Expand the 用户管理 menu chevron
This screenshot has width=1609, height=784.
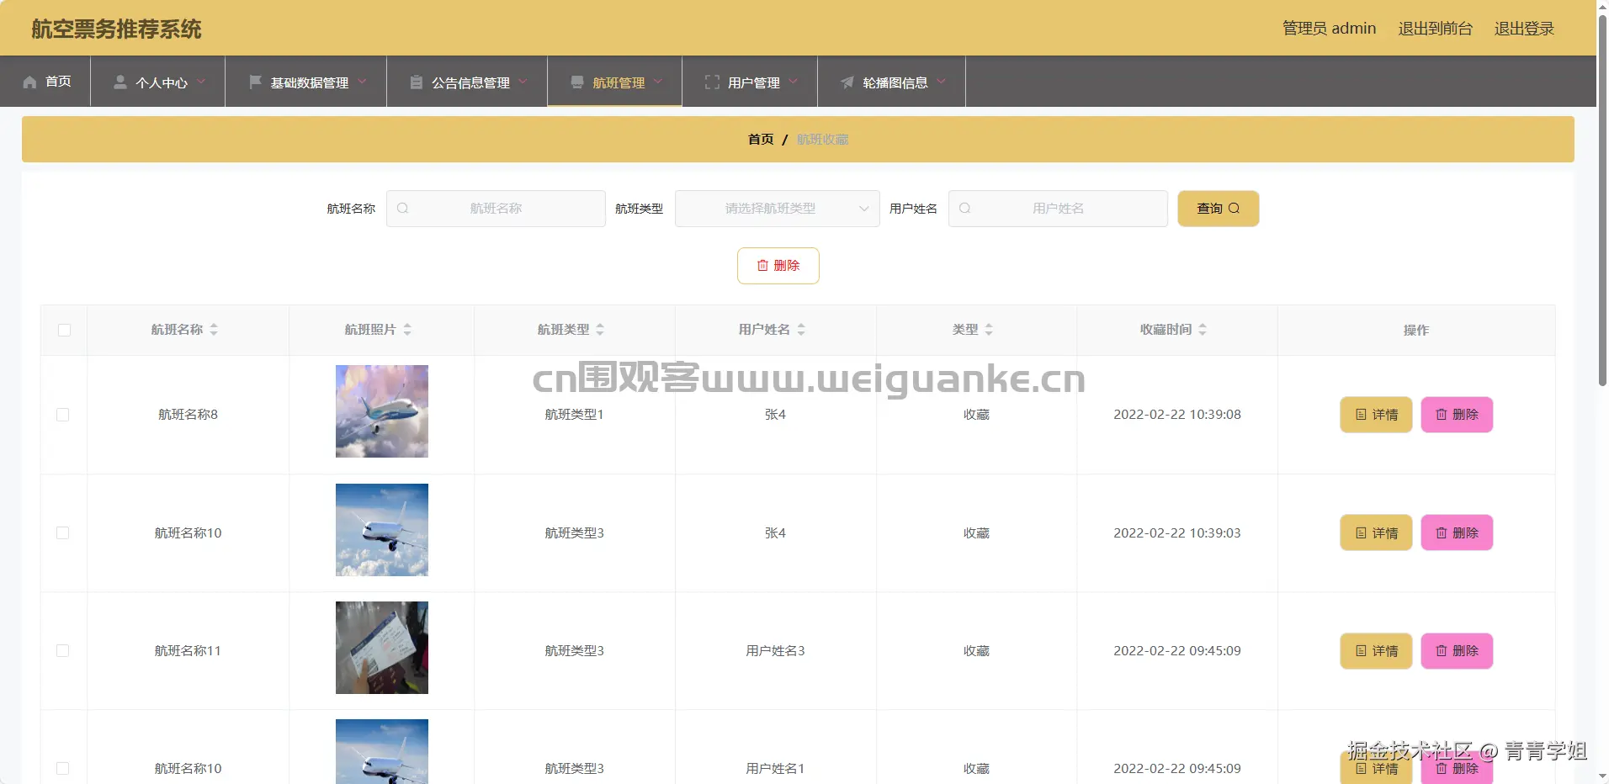click(793, 82)
